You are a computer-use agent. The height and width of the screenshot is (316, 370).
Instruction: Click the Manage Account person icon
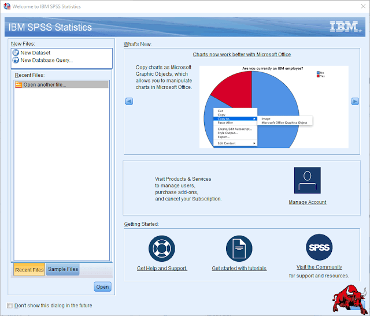click(307, 180)
